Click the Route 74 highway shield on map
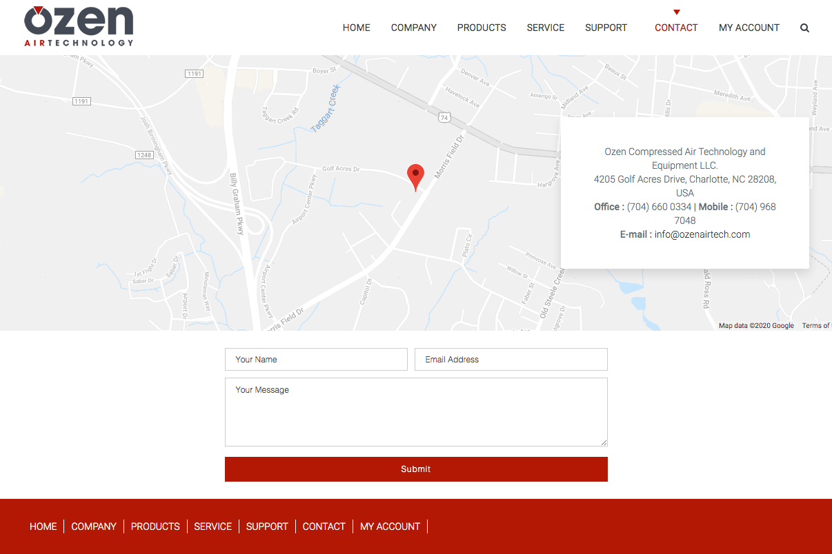Image resolution: width=832 pixels, height=554 pixels. pyautogui.click(x=445, y=118)
